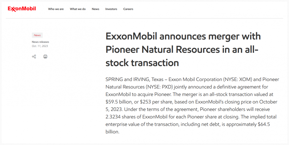Click the News releases label
The width and height of the screenshot is (289, 145).
[40, 42]
